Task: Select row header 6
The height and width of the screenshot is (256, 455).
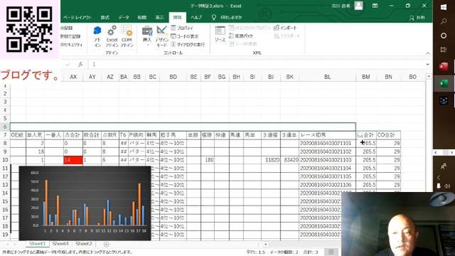Action: (x=5, y=127)
